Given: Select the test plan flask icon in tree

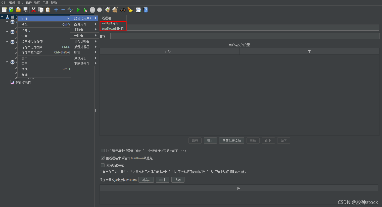Looking at the screenshot, I should (8, 17).
